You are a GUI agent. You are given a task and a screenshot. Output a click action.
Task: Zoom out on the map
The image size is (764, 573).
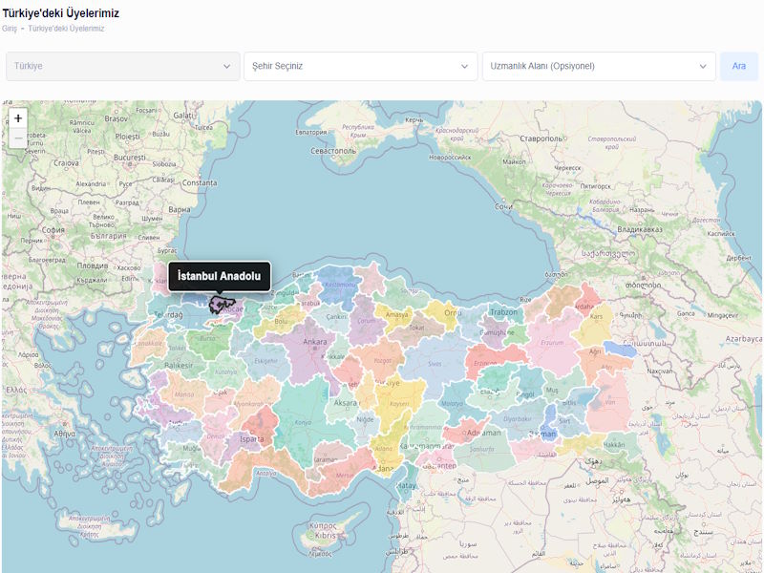click(18, 138)
